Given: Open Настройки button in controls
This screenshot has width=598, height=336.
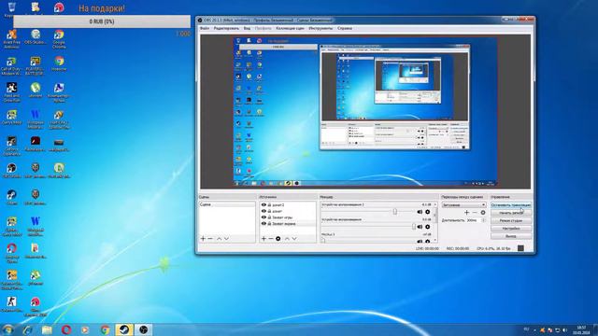Looking at the screenshot, I should 511,228.
